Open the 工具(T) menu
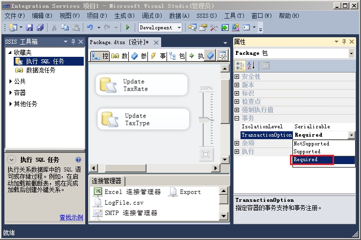 pos(234,16)
